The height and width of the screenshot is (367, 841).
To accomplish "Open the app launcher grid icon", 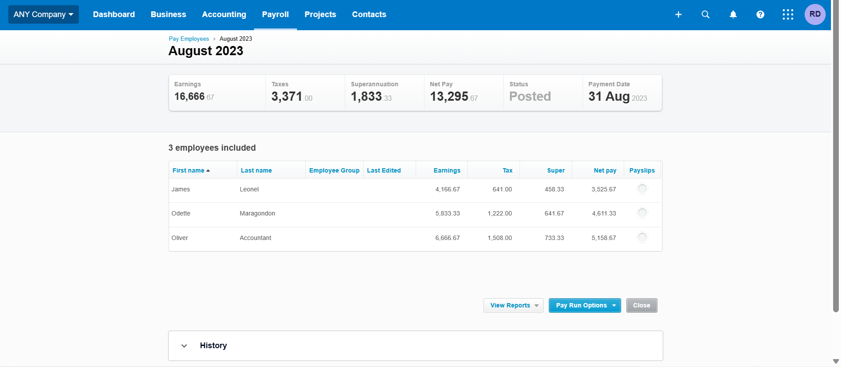I will [x=788, y=14].
